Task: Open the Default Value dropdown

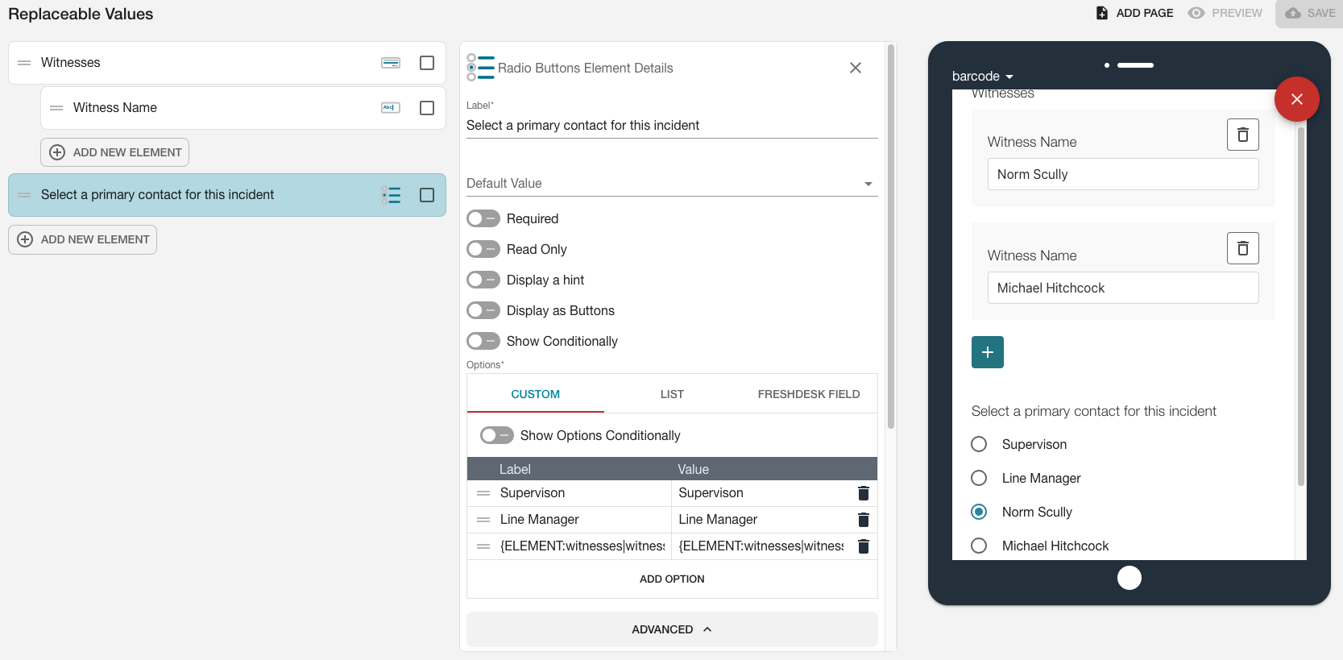Action: point(672,183)
